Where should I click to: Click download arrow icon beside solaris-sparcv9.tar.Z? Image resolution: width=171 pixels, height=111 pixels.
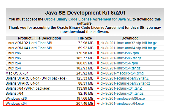click(98, 78)
